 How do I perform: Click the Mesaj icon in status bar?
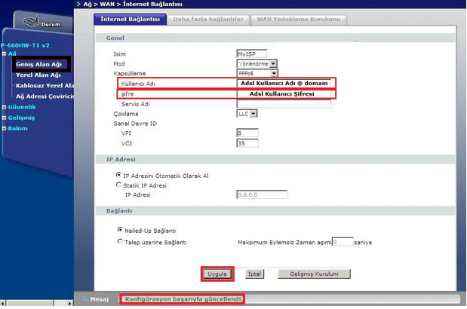click(85, 298)
